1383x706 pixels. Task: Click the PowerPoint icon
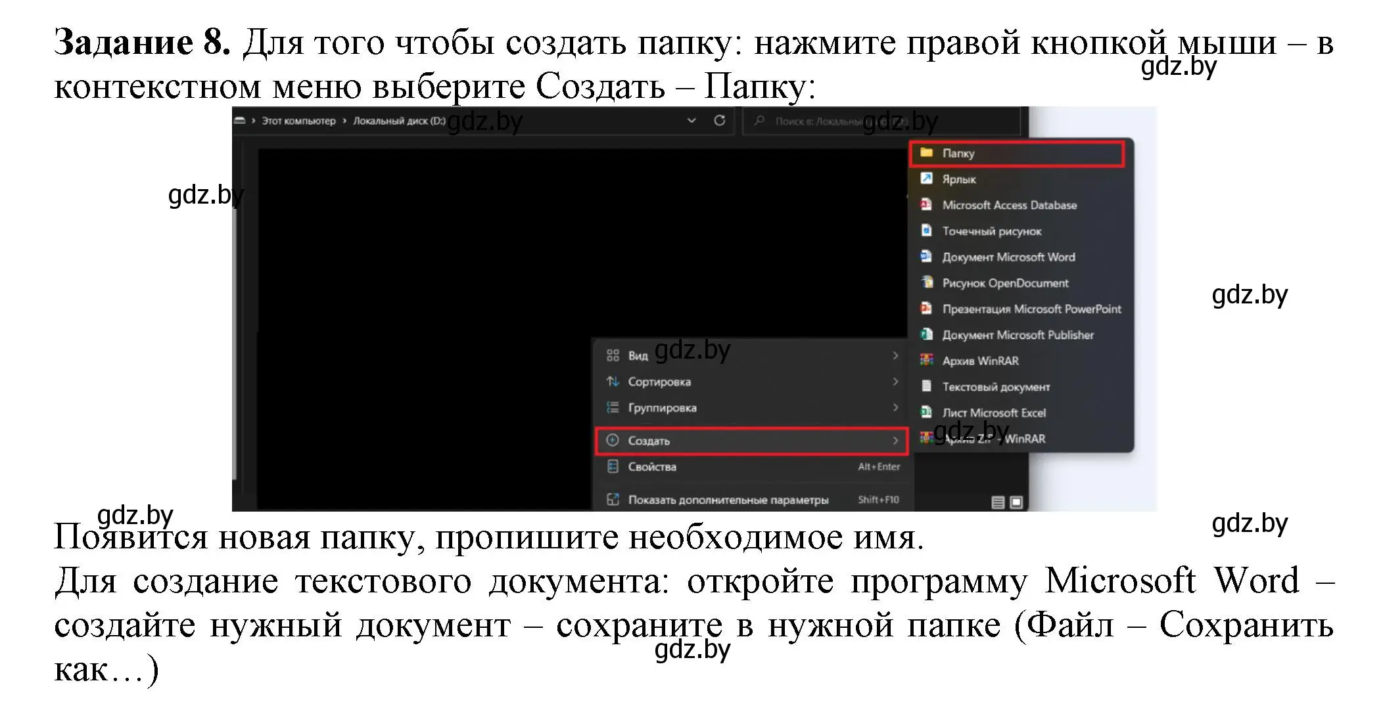coord(927,308)
